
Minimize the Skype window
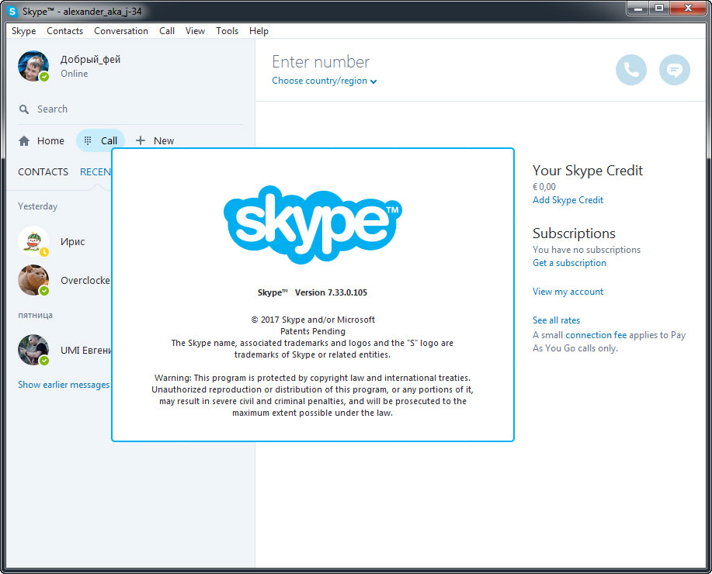[x=638, y=9]
